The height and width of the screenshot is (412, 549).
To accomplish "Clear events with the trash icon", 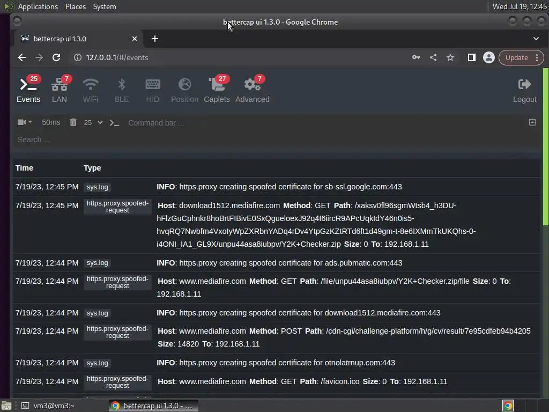I will click(73, 122).
